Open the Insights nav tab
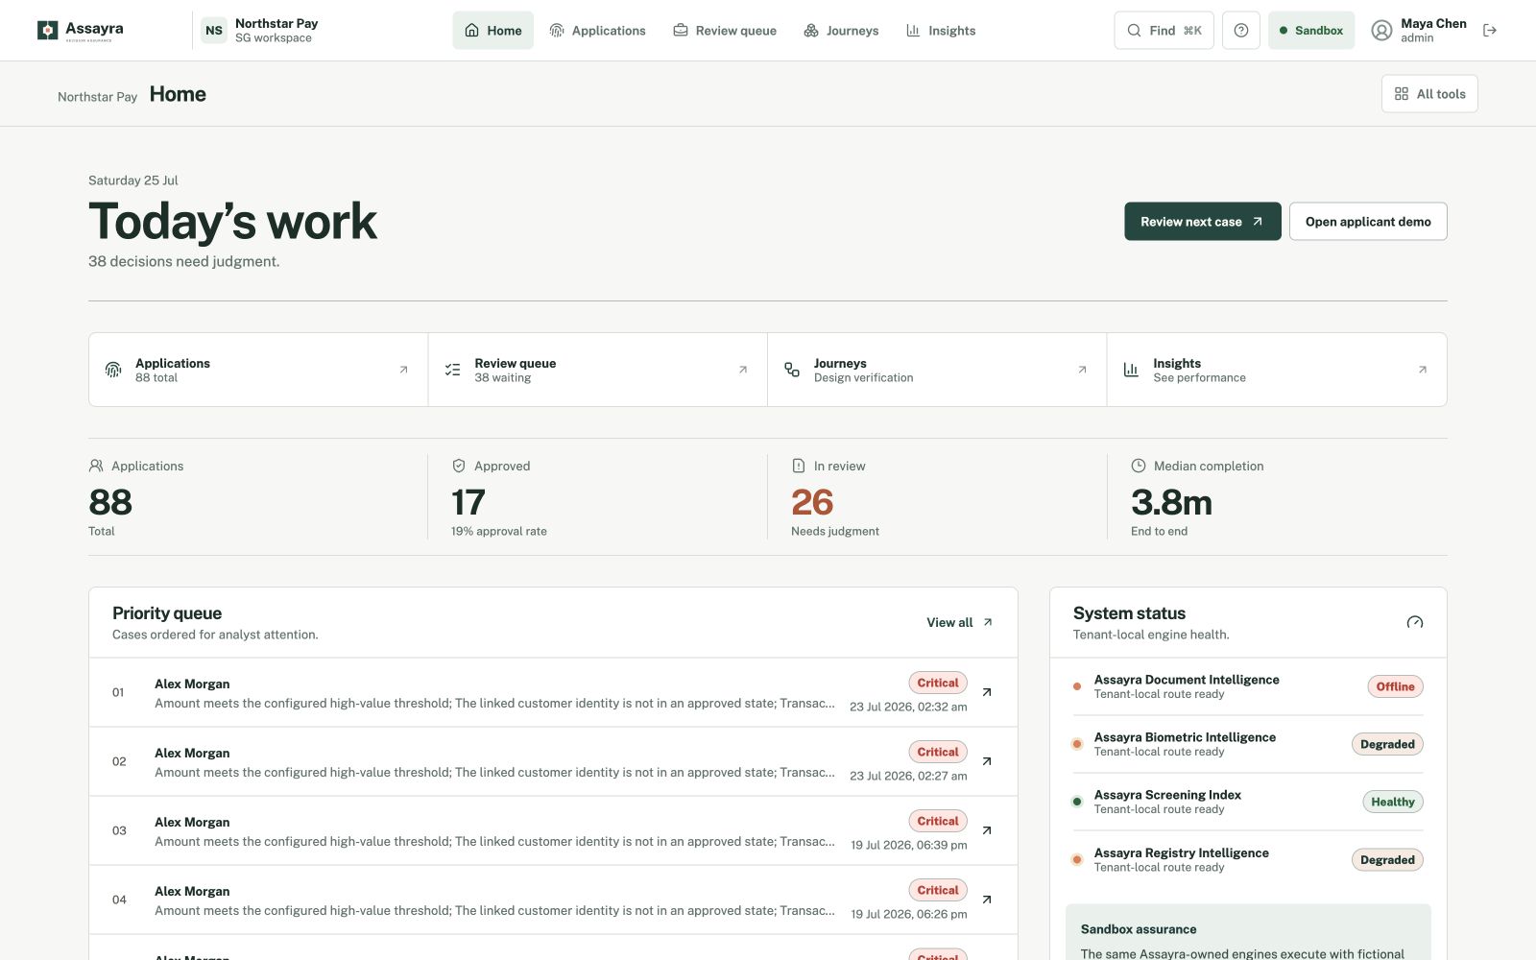Viewport: 1536px width, 960px height. click(x=941, y=31)
